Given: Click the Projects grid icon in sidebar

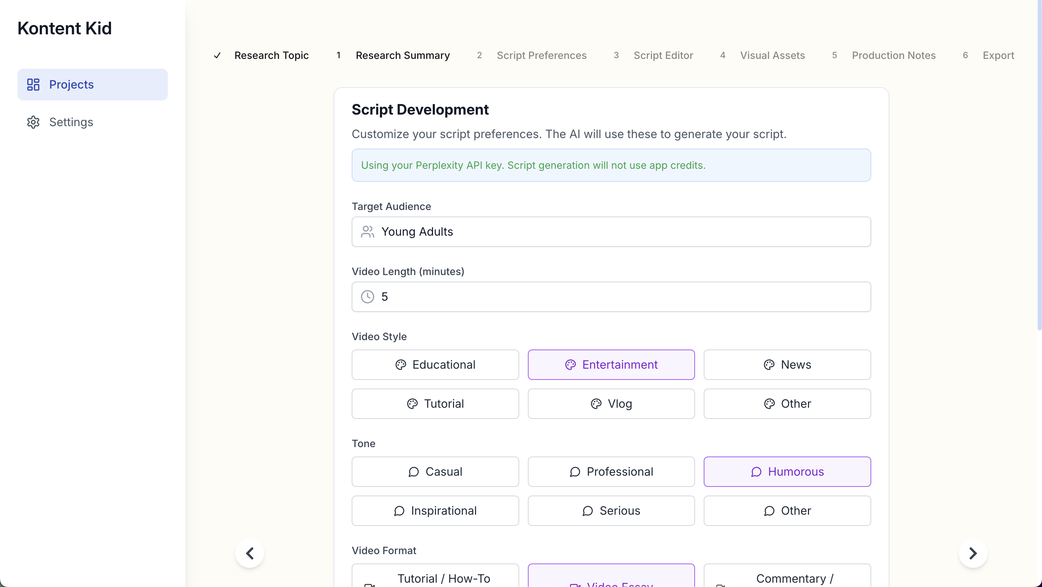Looking at the screenshot, I should 33,85.
